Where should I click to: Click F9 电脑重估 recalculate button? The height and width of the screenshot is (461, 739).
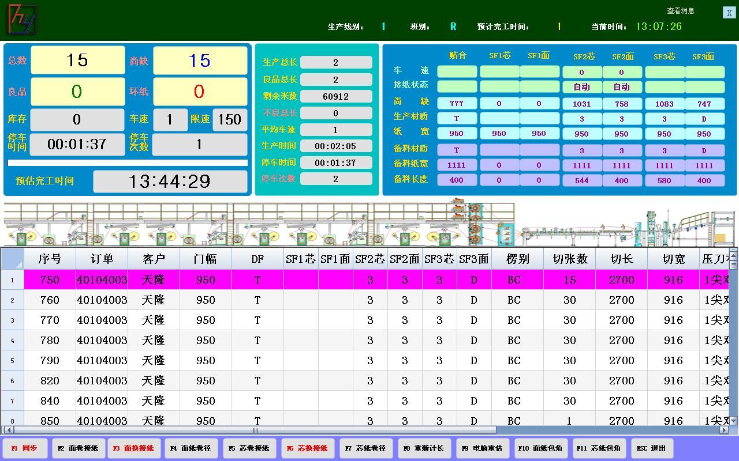[x=482, y=448]
